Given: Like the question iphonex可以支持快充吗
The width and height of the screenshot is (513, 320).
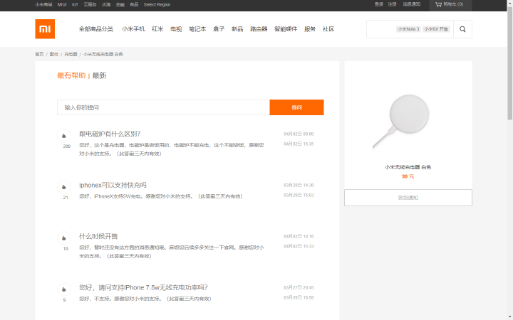Looking at the screenshot, I should tap(64, 187).
